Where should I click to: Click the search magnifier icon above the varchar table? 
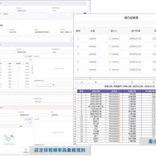(31, 60)
